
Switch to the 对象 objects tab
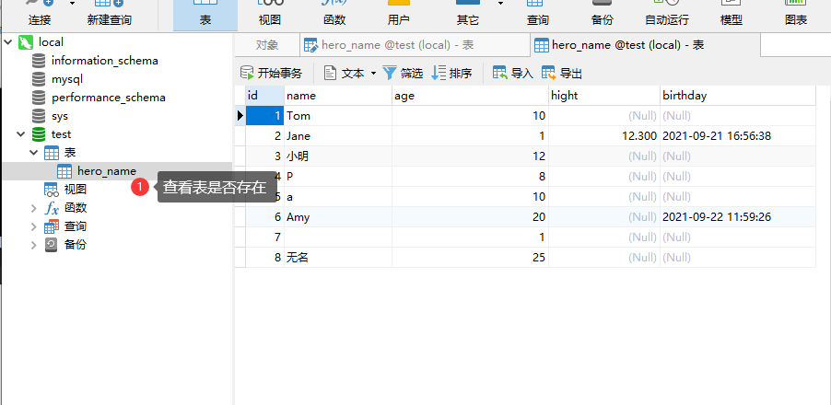coord(267,45)
